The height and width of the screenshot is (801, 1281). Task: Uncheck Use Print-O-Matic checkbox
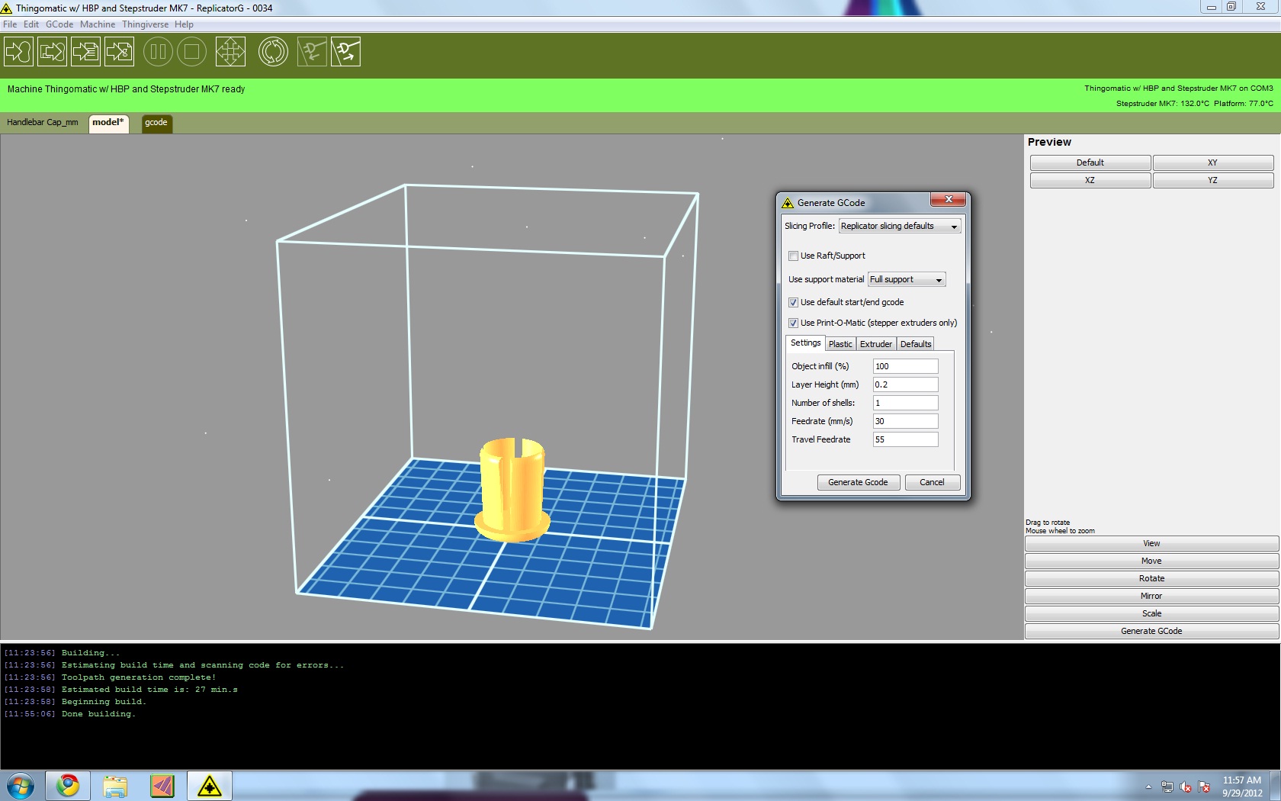point(793,323)
